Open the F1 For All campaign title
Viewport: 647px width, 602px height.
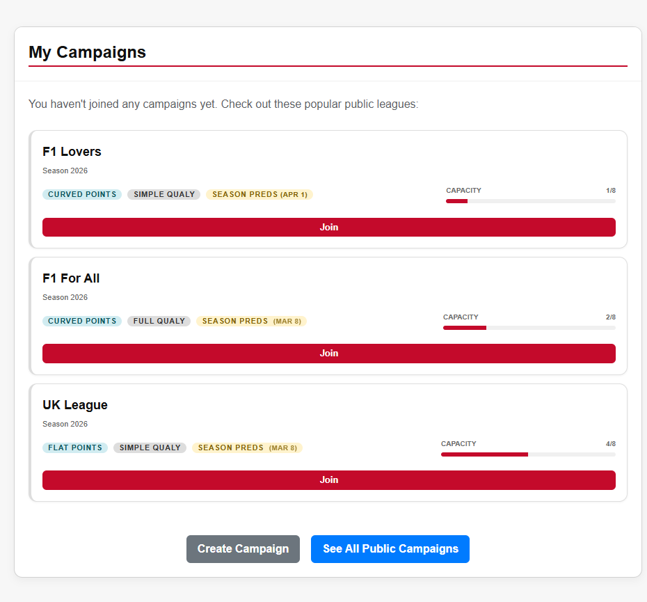(x=71, y=278)
